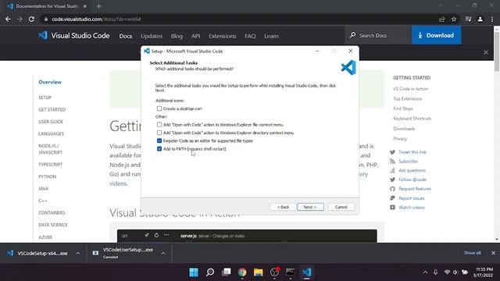The height and width of the screenshot is (281, 500).
Task: Open the Learn nav item
Action: tap(271, 36)
